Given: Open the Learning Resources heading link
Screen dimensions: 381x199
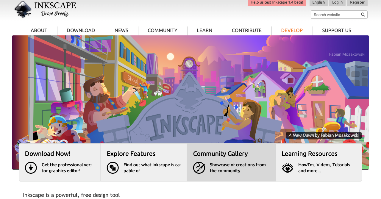Looking at the screenshot, I should point(310,153).
